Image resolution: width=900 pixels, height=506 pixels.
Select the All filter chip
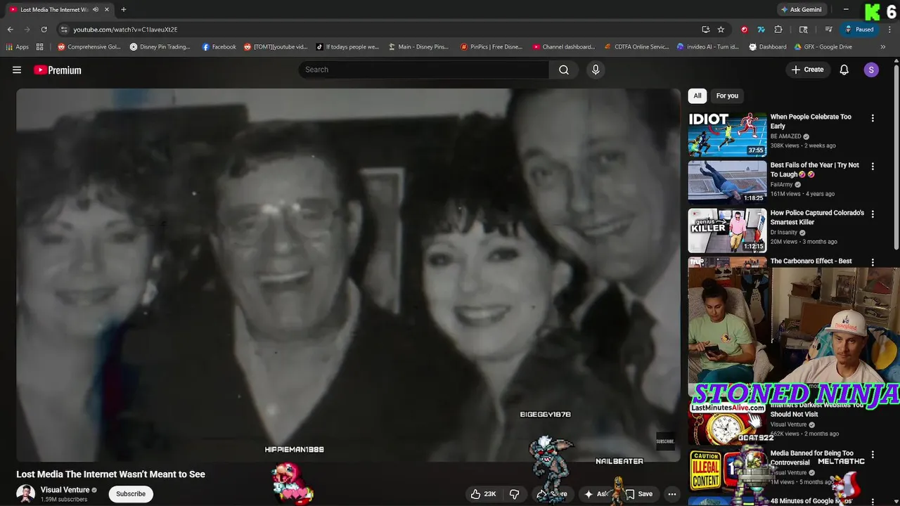tap(697, 96)
